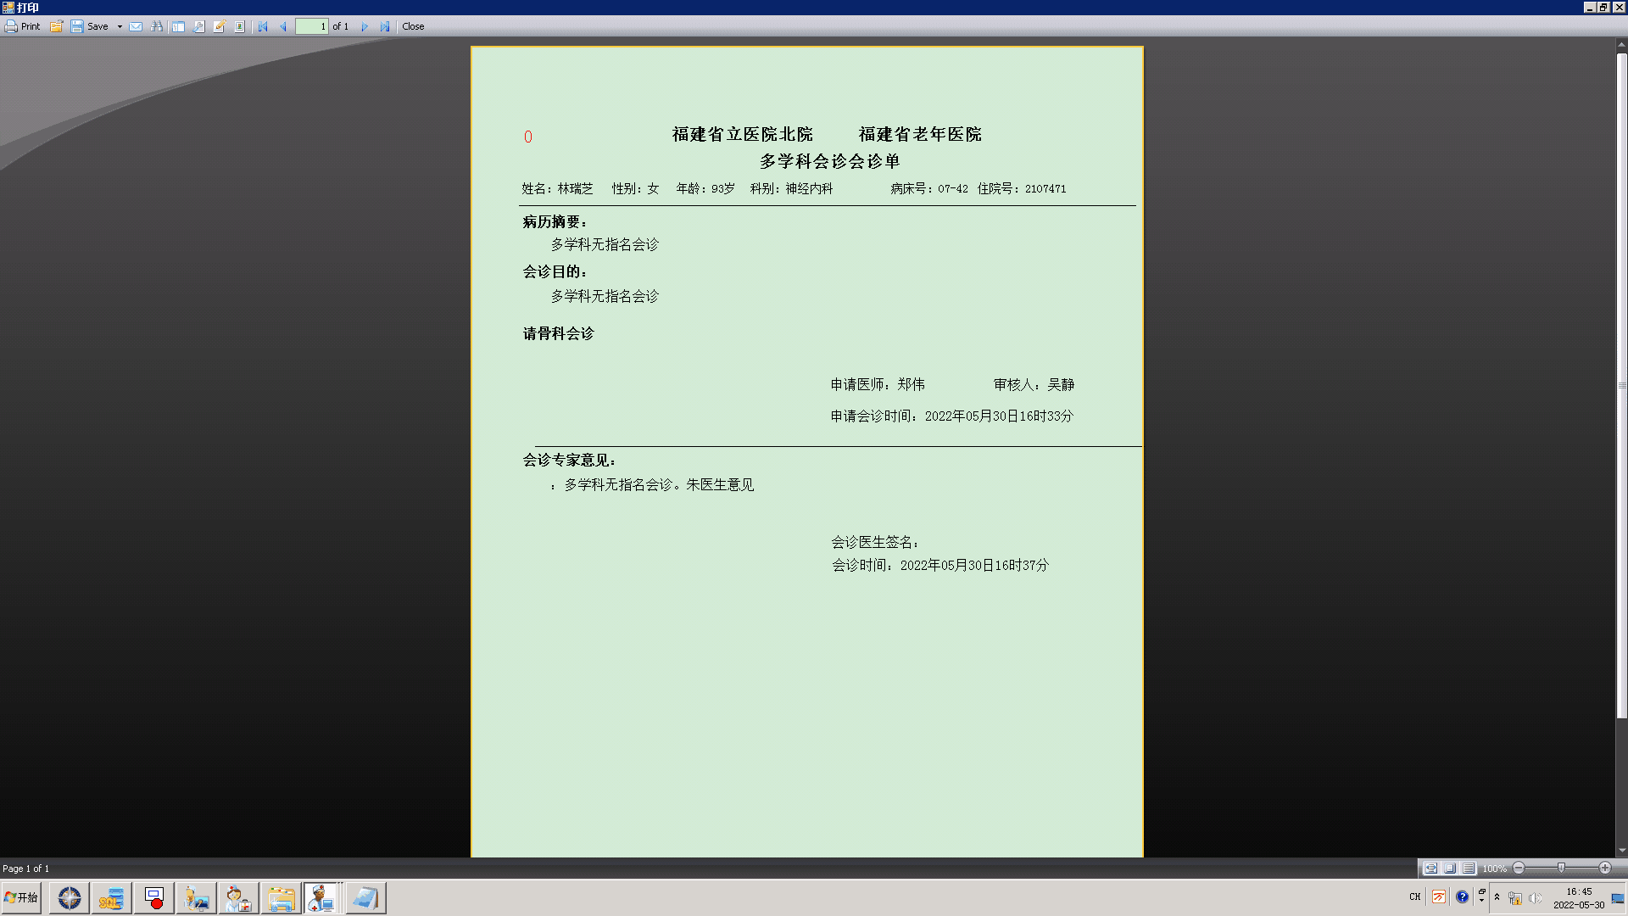Open a report file with folder icon
Image resolution: width=1628 pixels, height=916 pixels.
pos(57,26)
